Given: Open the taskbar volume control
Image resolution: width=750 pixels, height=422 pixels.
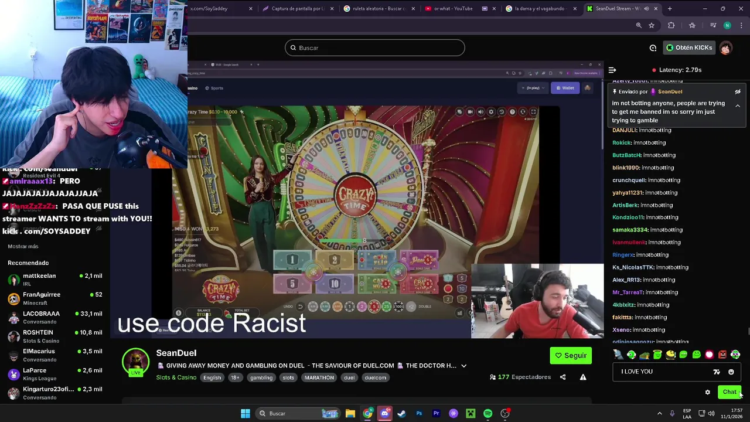Looking at the screenshot, I should point(711,414).
